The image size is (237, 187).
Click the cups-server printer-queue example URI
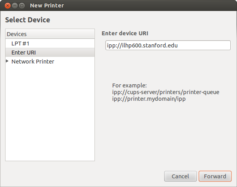point(165,92)
